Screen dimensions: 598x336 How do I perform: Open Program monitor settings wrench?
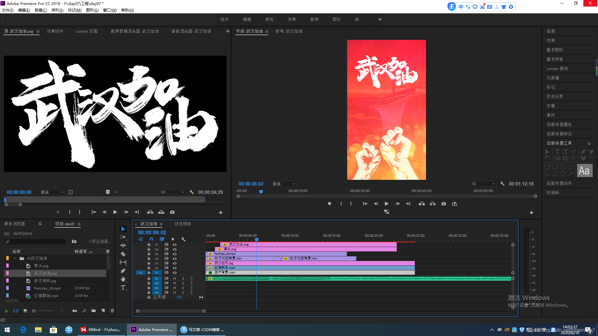[502, 184]
